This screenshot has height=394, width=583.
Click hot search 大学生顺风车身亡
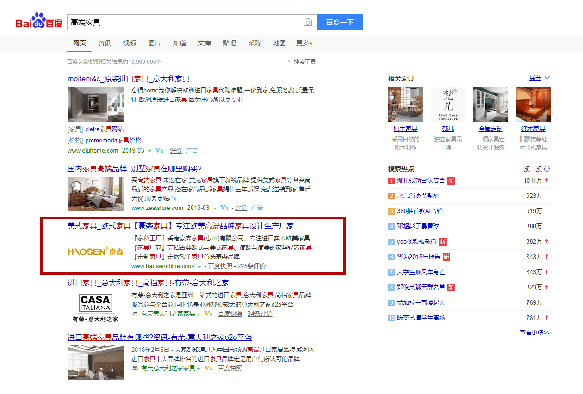pyautogui.click(x=421, y=272)
